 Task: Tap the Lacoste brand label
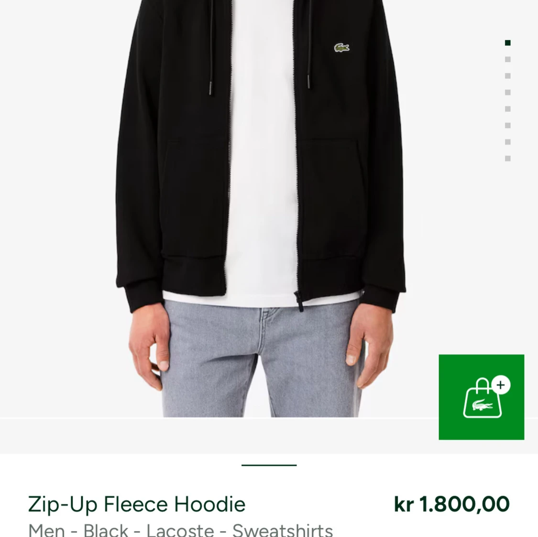point(180,530)
